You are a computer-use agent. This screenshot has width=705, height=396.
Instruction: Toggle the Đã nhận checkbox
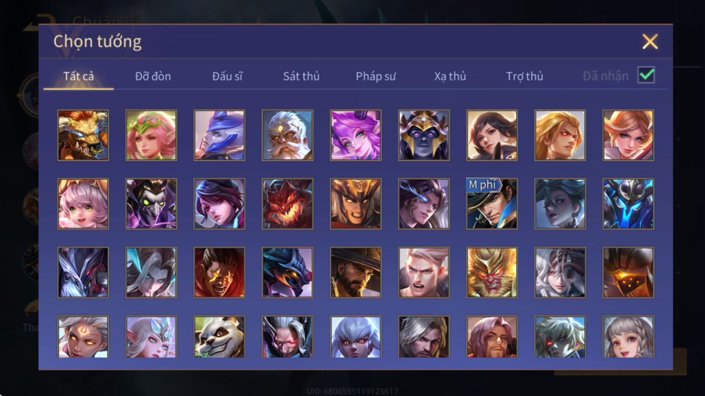click(x=646, y=75)
